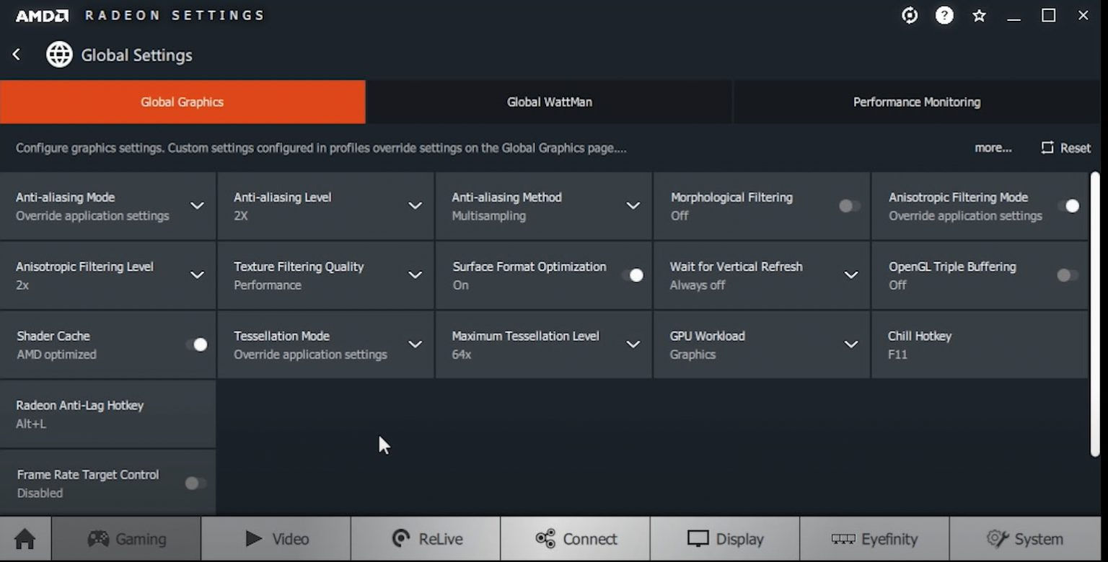Close the Radeon Settings window
This screenshot has width=1108, height=562.
(x=1083, y=15)
